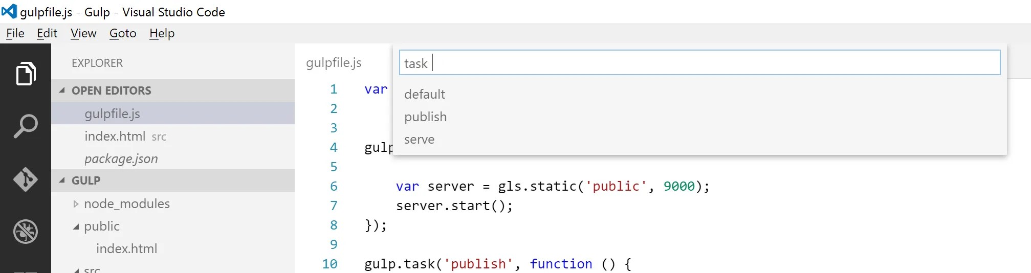Open the Debug view in the activity bar

pos(26,232)
